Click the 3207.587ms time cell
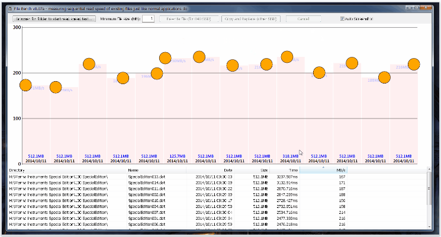 (287, 177)
